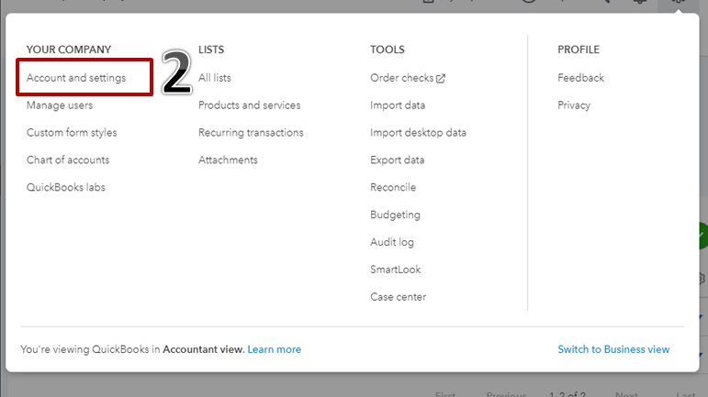Choose Attachments from Lists
The width and height of the screenshot is (708, 397).
228,160
